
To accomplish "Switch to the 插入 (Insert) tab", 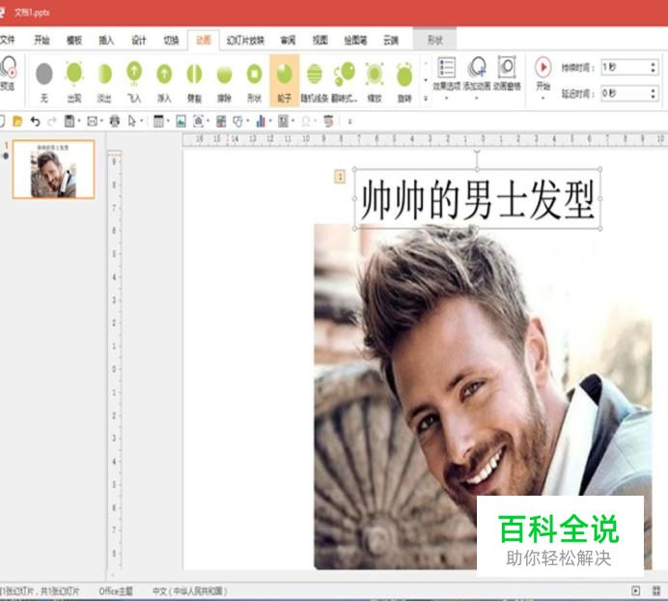I will point(106,41).
